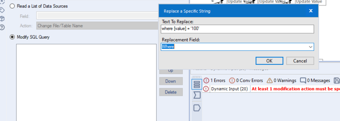Select the input anchor icon in Results
340x121 pixels.
tap(197, 95)
